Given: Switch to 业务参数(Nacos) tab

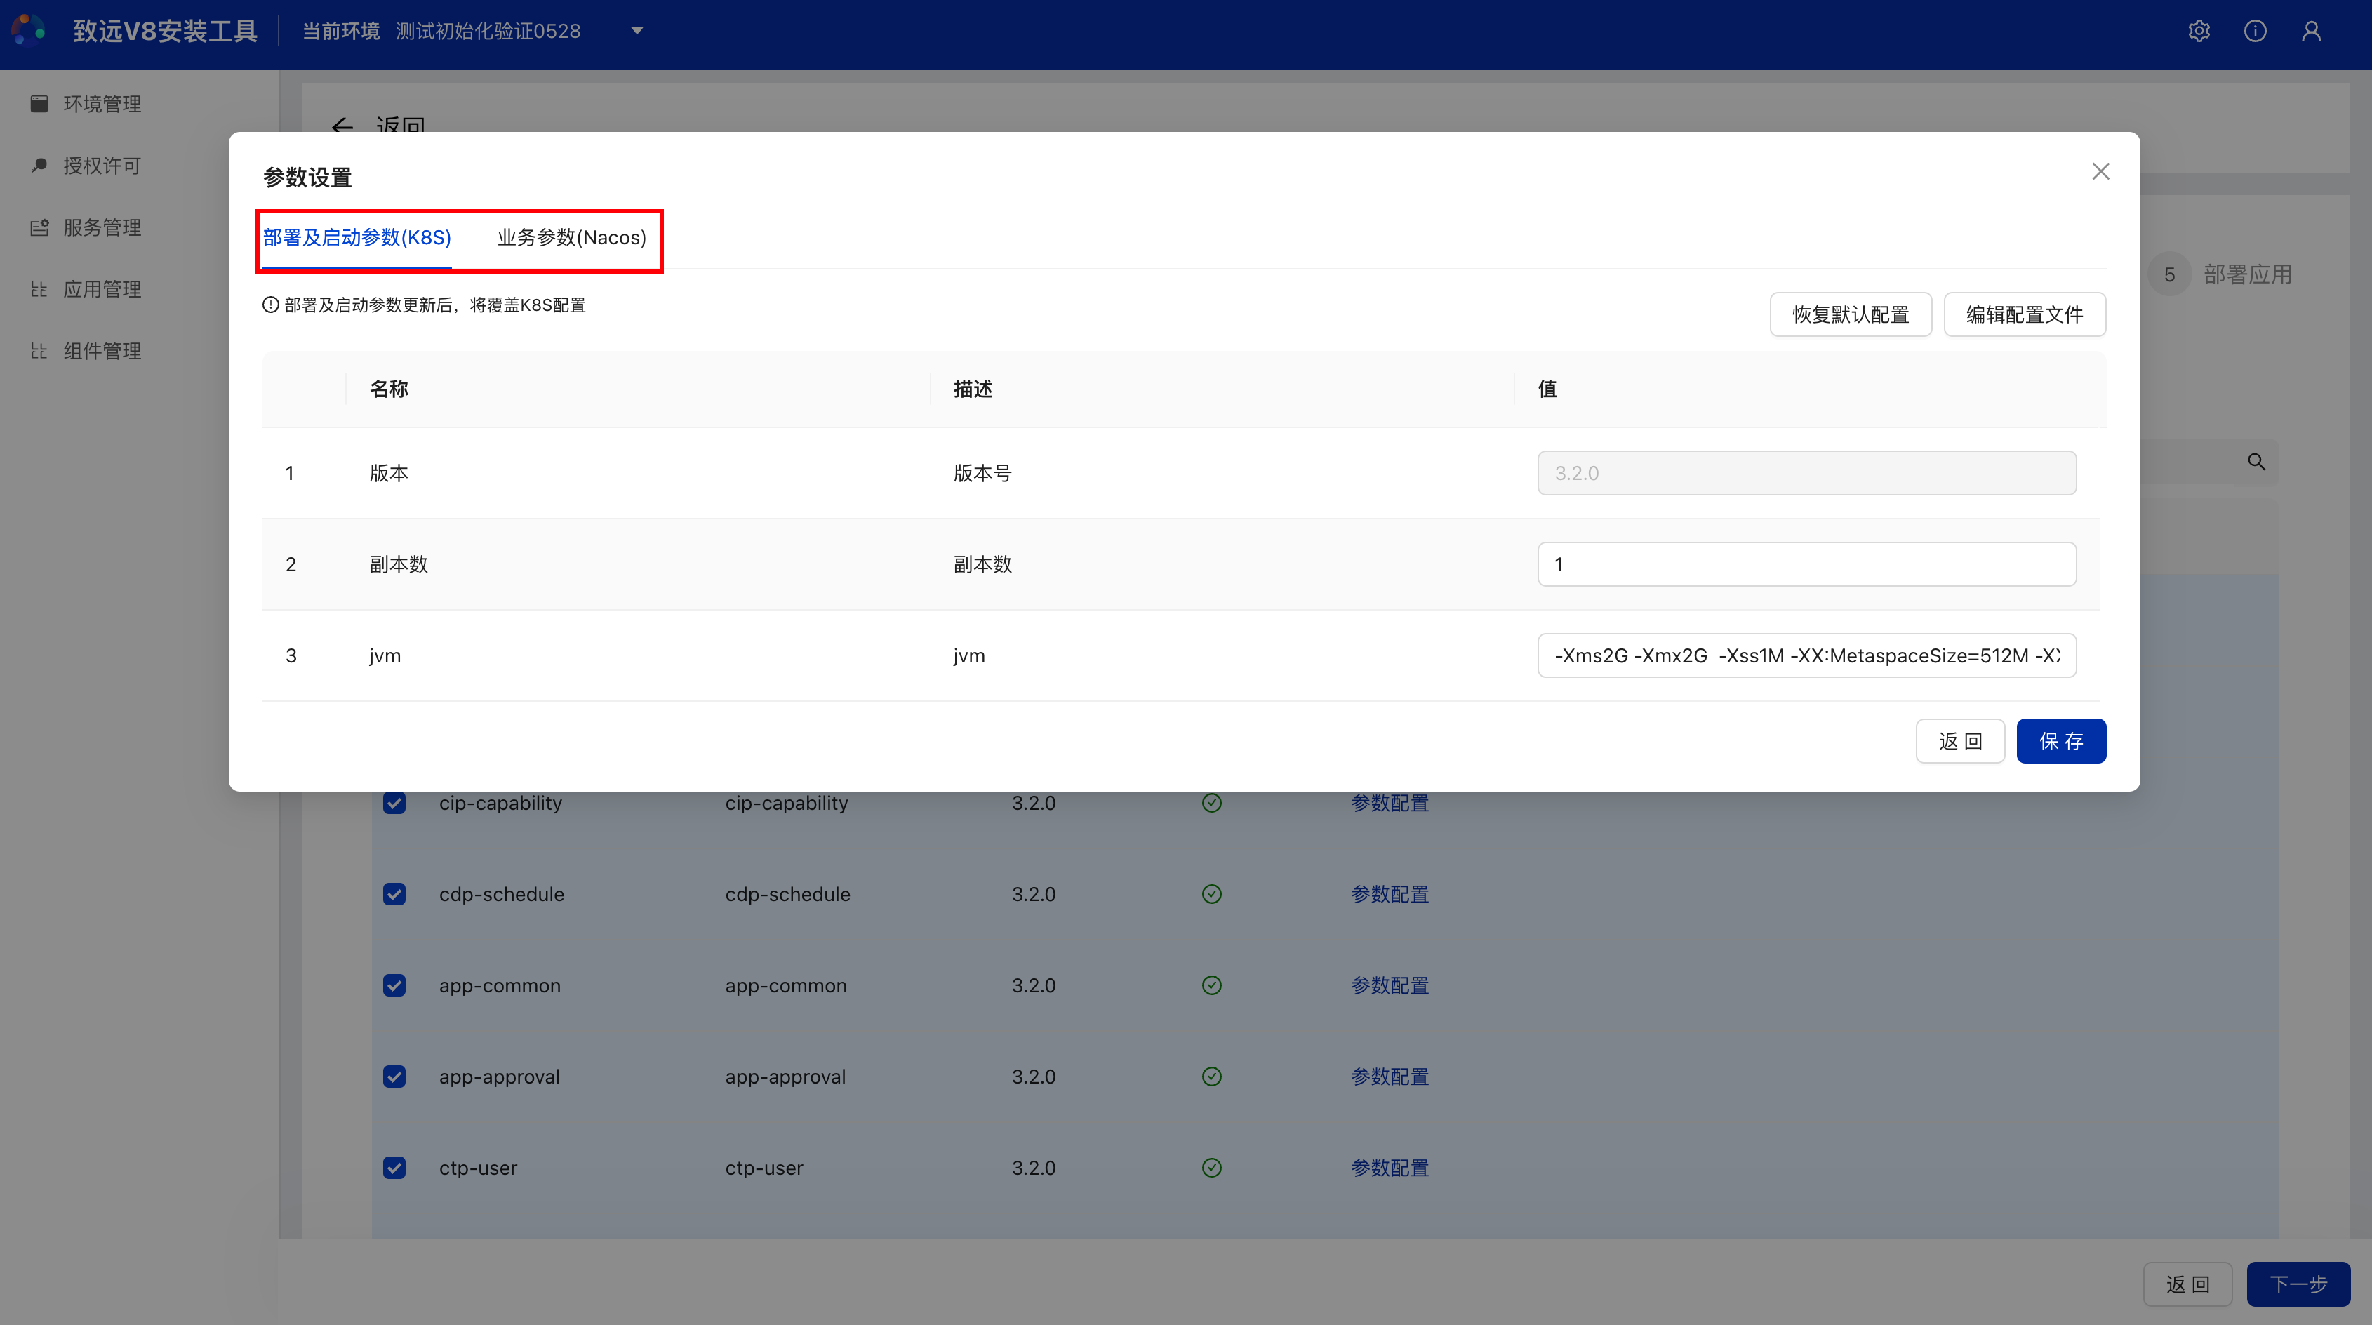Looking at the screenshot, I should click(571, 238).
